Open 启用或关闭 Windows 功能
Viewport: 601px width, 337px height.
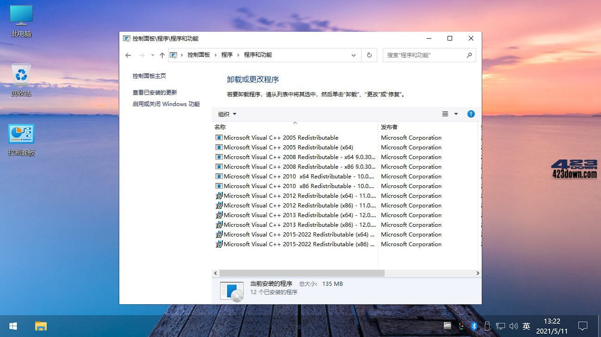tap(166, 104)
